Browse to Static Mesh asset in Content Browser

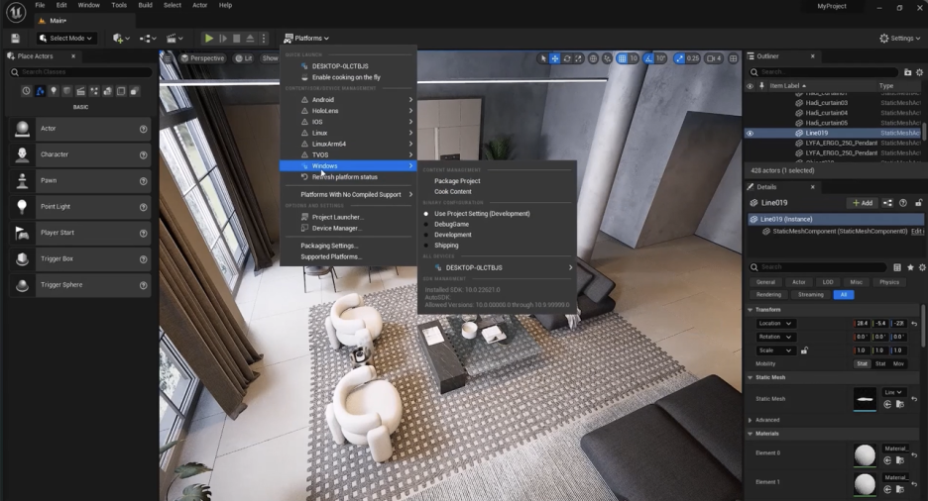click(899, 405)
